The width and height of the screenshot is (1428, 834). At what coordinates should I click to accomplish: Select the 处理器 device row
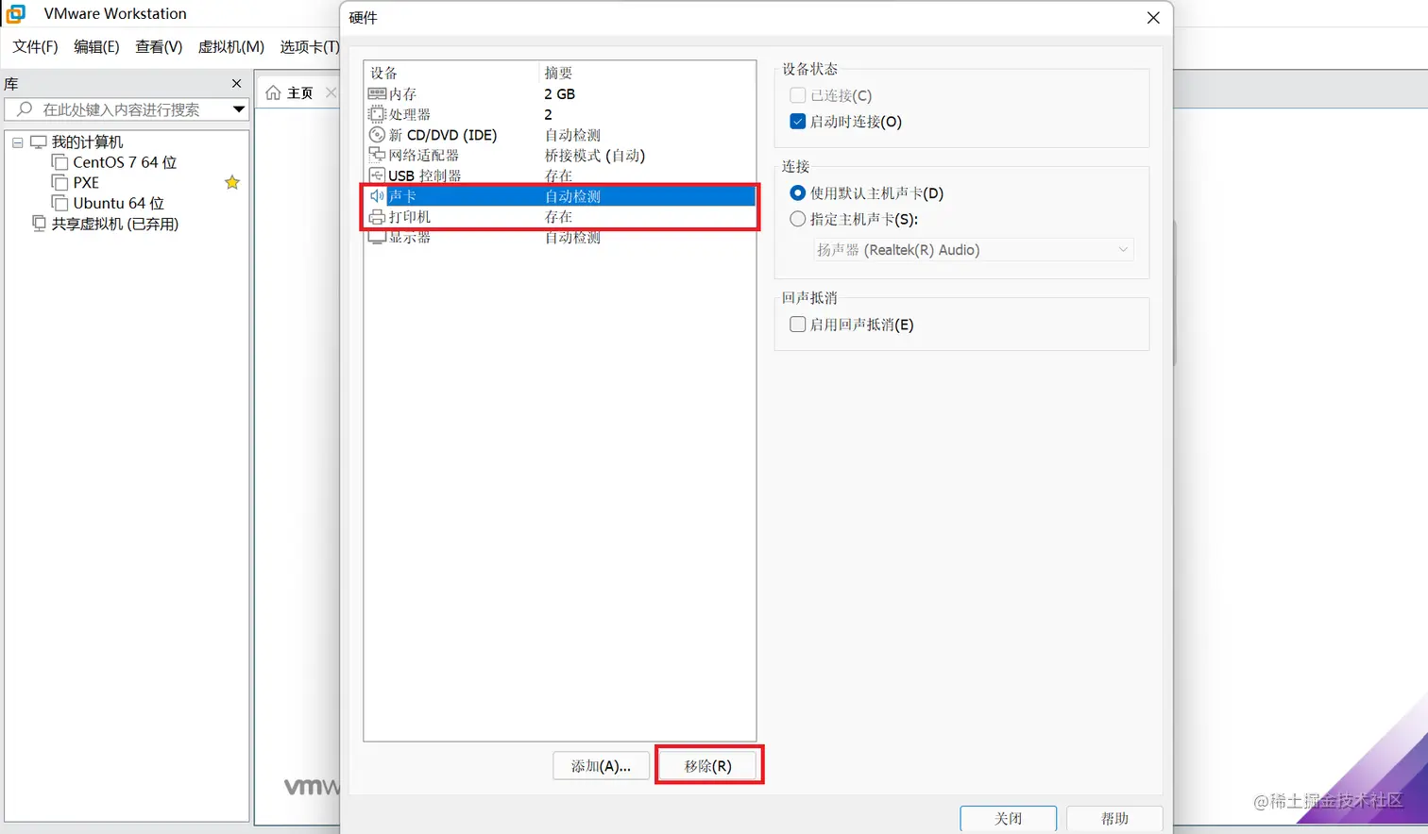pos(560,114)
